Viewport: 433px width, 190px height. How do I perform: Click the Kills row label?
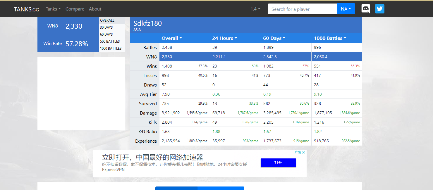[x=153, y=122]
